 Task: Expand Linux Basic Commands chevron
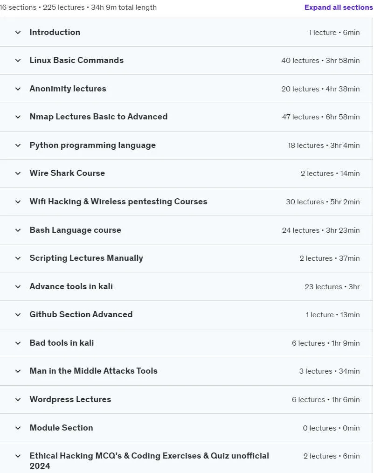coord(18,60)
